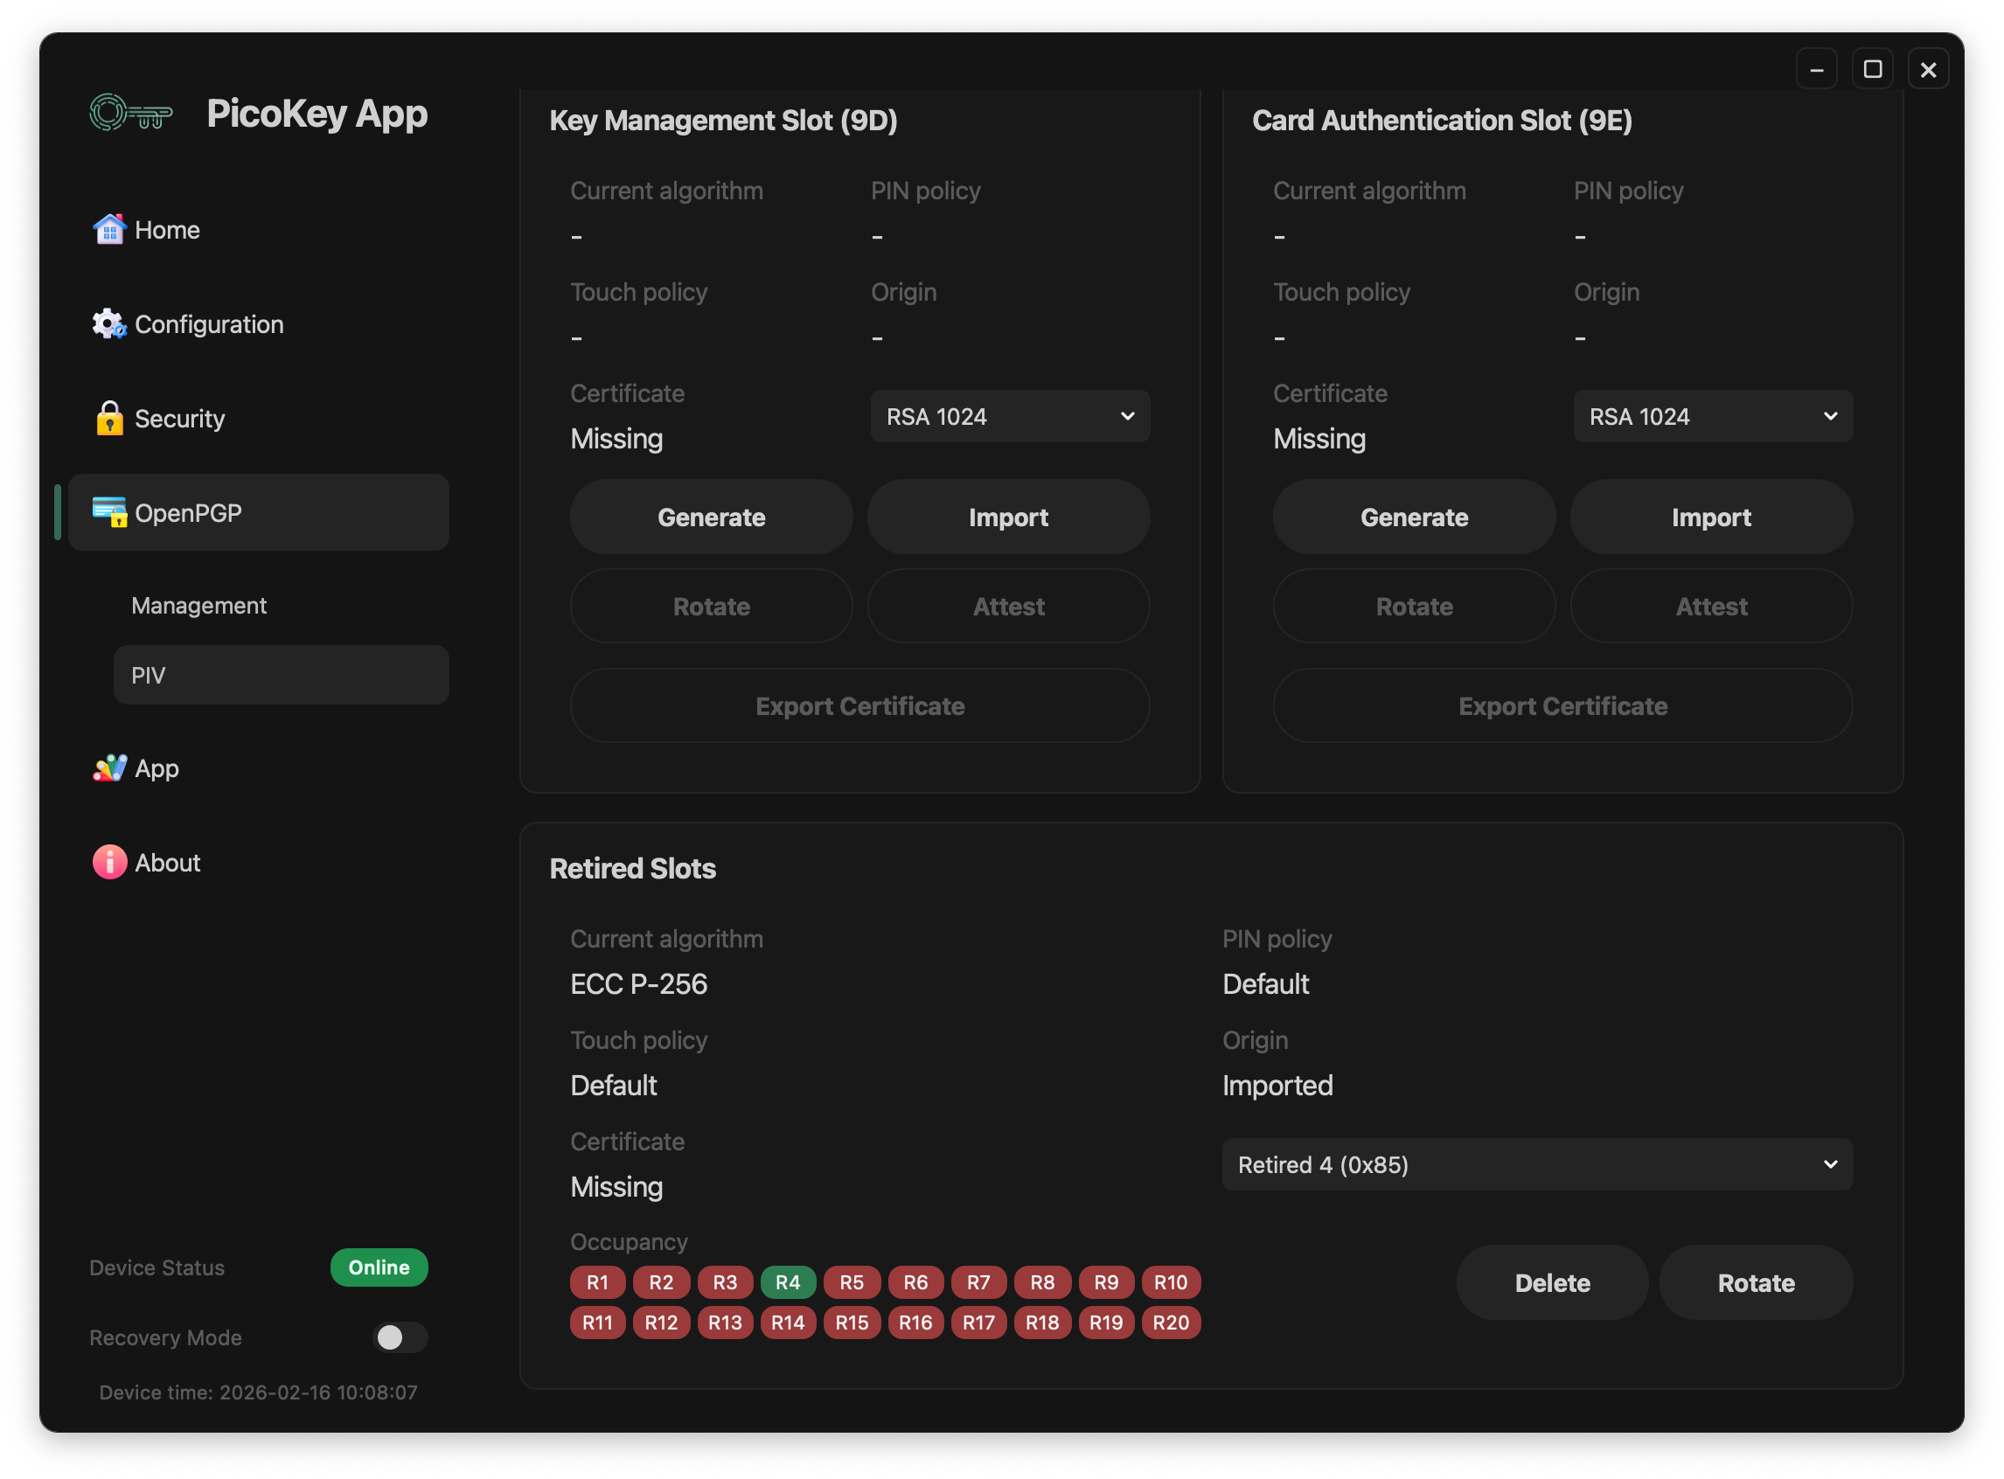Click the About info icon

(x=109, y=862)
